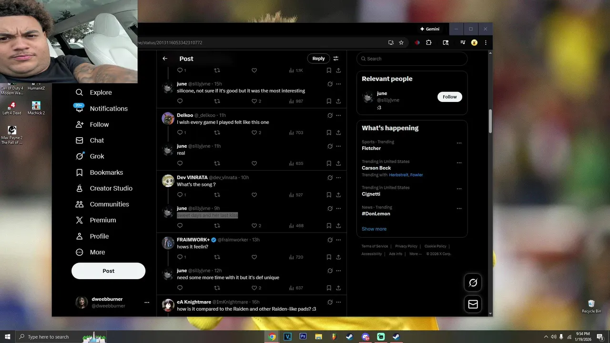View analytics for Delkoo's reply
This screenshot has height=343, width=610.
(x=296, y=132)
